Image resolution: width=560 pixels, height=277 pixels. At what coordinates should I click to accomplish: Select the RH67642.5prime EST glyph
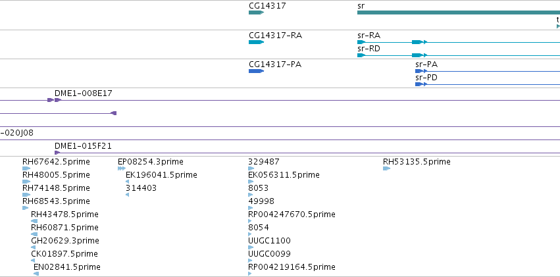26,168
